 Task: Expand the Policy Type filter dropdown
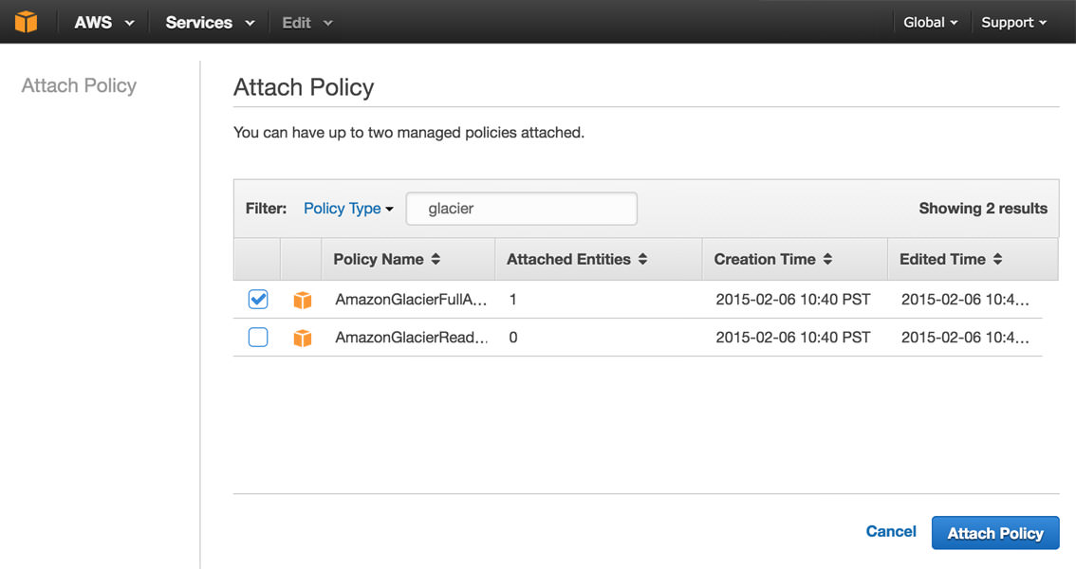pos(348,209)
